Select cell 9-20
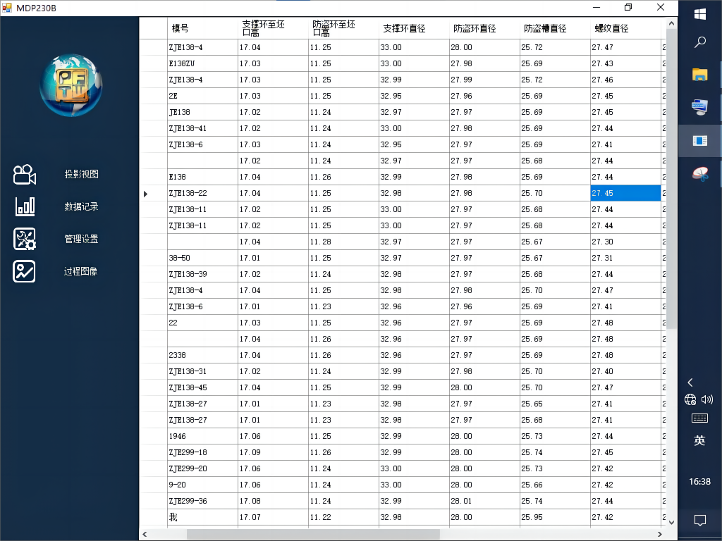Image resolution: width=722 pixels, height=541 pixels. pyautogui.click(x=202, y=485)
